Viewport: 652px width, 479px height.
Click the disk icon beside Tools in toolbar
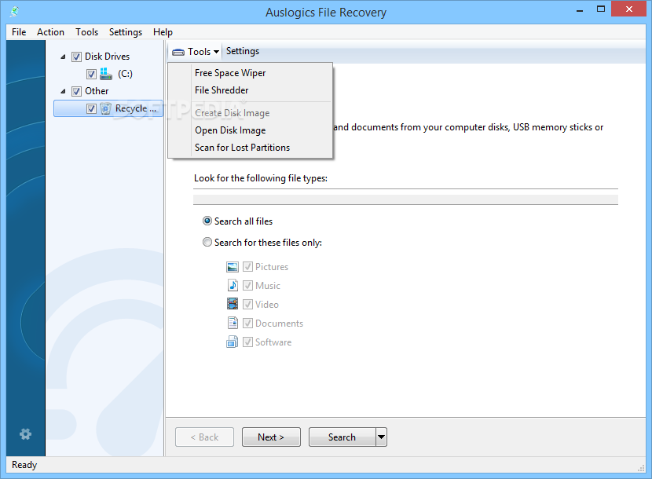(178, 52)
